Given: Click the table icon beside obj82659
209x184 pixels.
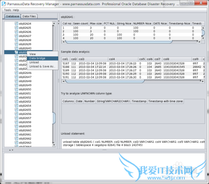Looking at the screenshot, I should (16, 126).
